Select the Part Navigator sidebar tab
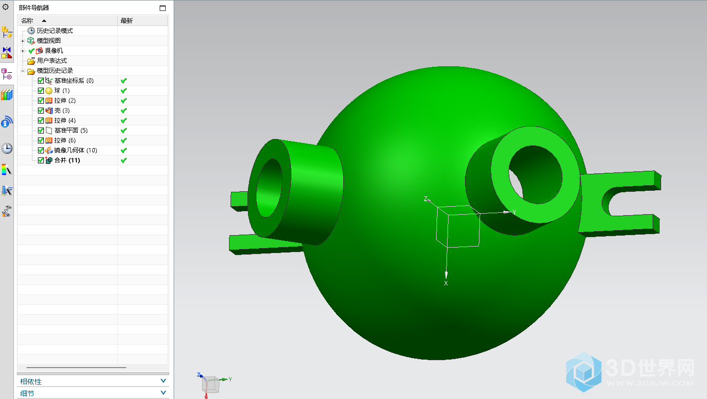This screenshot has height=399, width=707. point(7,75)
